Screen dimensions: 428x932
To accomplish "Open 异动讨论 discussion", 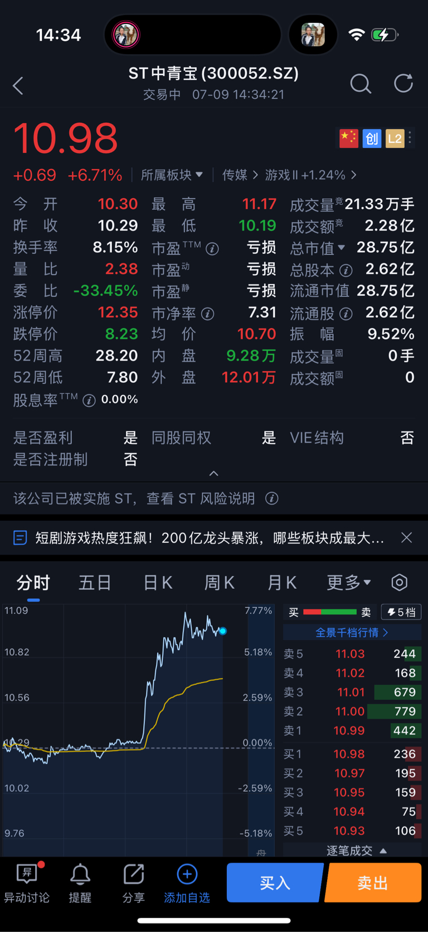I will click(x=27, y=883).
